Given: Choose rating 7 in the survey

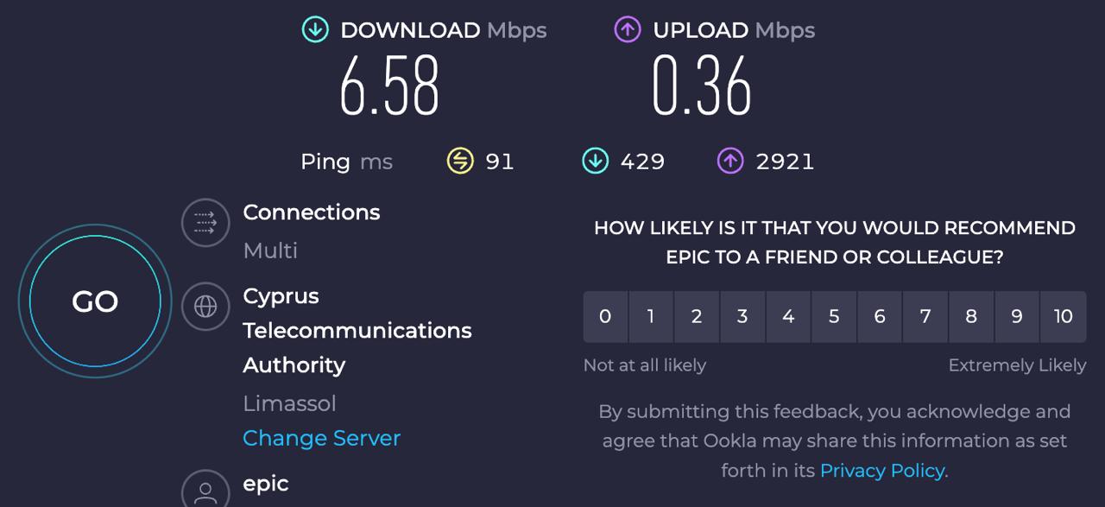Looking at the screenshot, I should click(925, 316).
